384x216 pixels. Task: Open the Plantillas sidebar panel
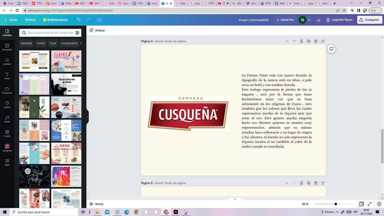coord(7,33)
